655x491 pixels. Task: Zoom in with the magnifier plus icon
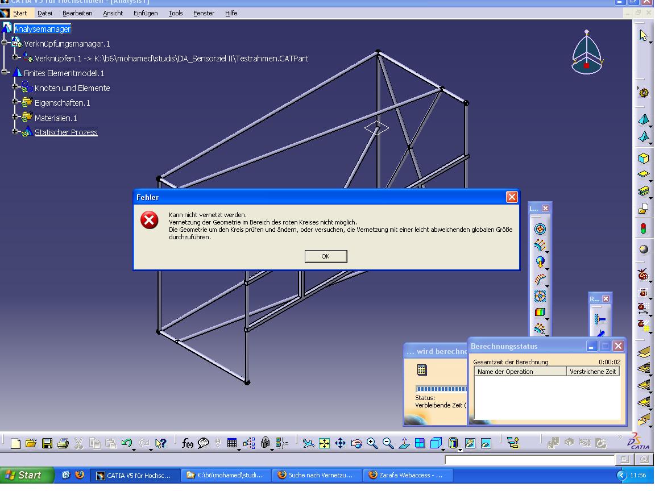pyautogui.click(x=372, y=443)
